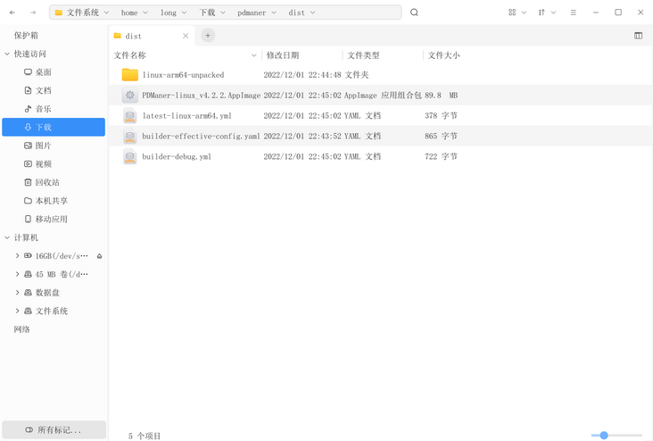Switch view with the grid view icon
This screenshot has width=653, height=441.
coord(512,12)
